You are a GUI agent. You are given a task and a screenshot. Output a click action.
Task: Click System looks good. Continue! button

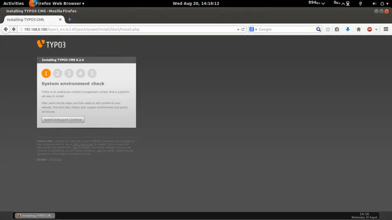click(x=63, y=120)
